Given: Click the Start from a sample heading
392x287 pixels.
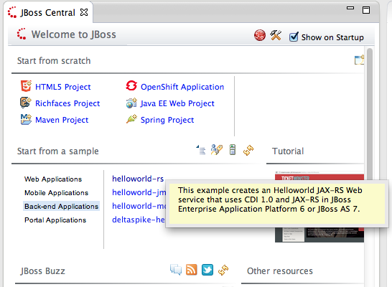Looking at the screenshot, I should pyautogui.click(x=57, y=151).
